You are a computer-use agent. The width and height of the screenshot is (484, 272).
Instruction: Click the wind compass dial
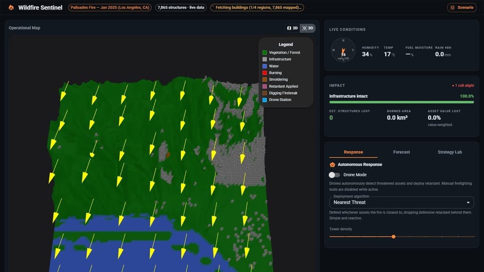343,50
